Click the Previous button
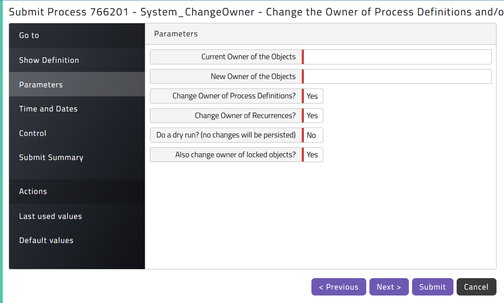The width and height of the screenshot is (504, 303). pyautogui.click(x=339, y=287)
